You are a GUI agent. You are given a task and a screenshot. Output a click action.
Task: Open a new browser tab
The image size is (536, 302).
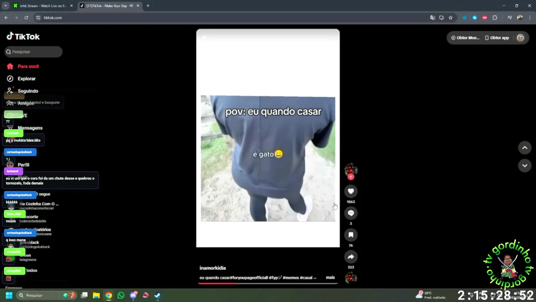[148, 6]
